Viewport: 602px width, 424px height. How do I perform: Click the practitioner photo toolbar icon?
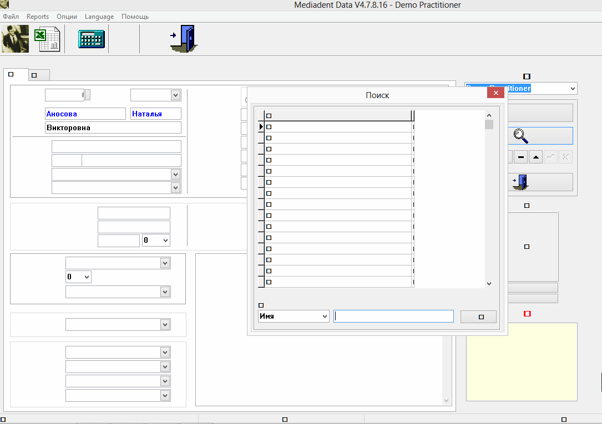16,39
